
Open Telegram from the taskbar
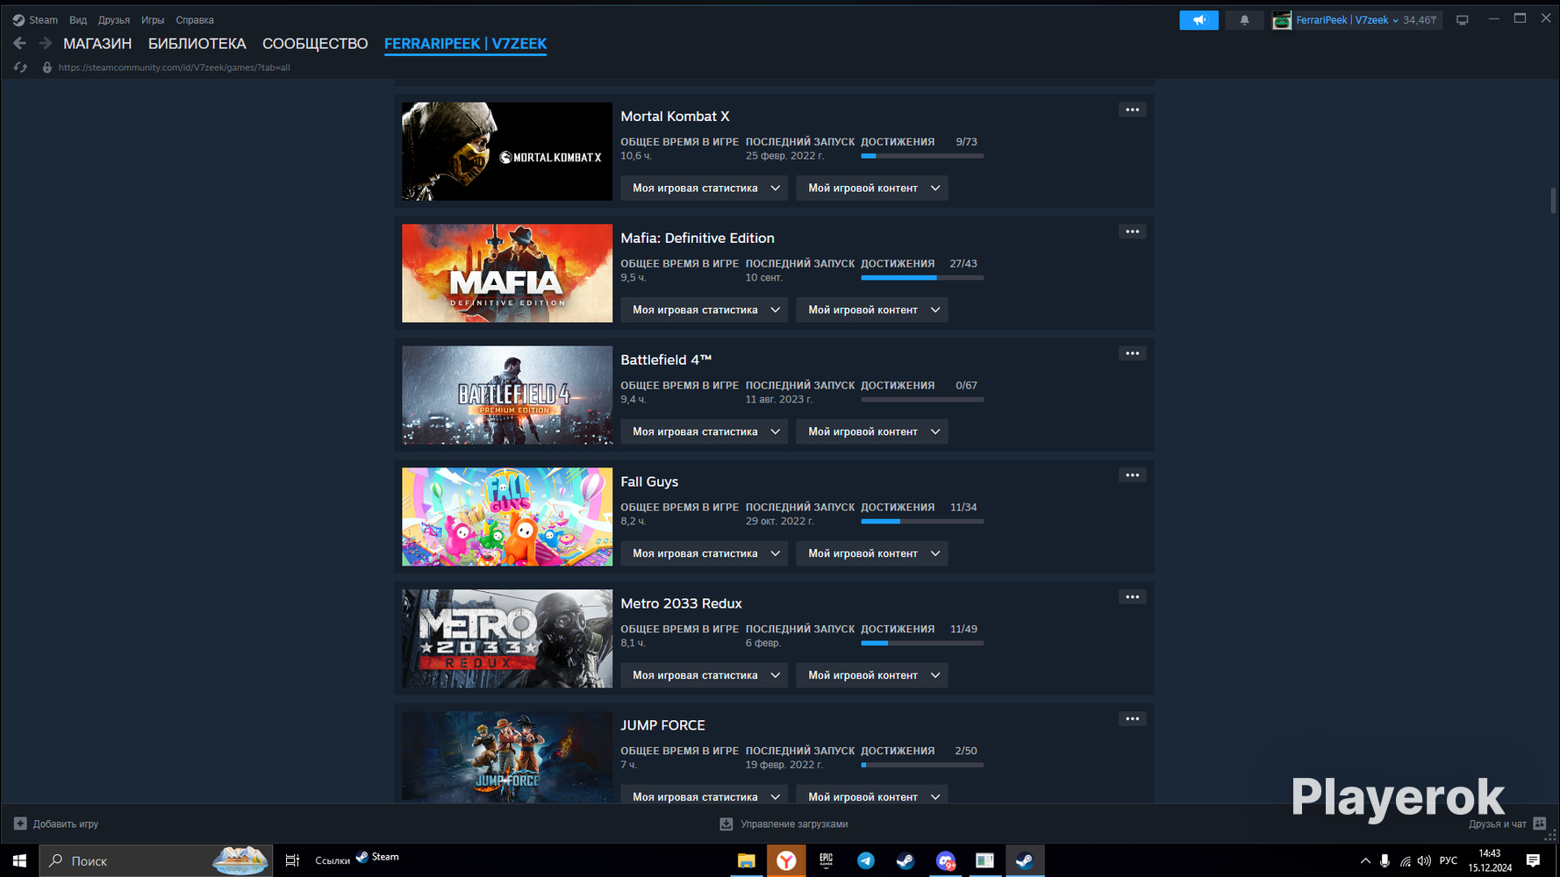[x=866, y=861]
